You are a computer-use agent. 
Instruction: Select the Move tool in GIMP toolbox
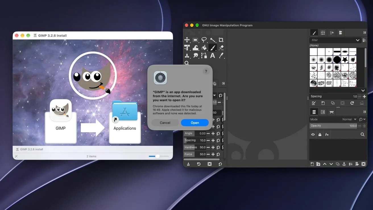tap(187, 40)
